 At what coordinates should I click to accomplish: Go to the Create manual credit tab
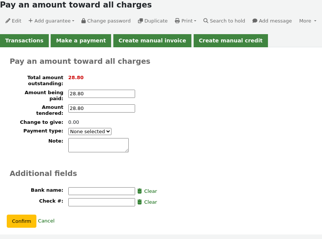230,41
